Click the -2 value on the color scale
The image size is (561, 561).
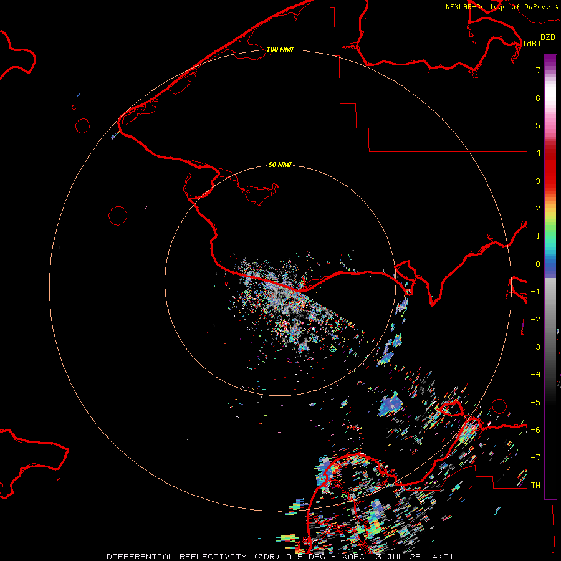(535, 320)
